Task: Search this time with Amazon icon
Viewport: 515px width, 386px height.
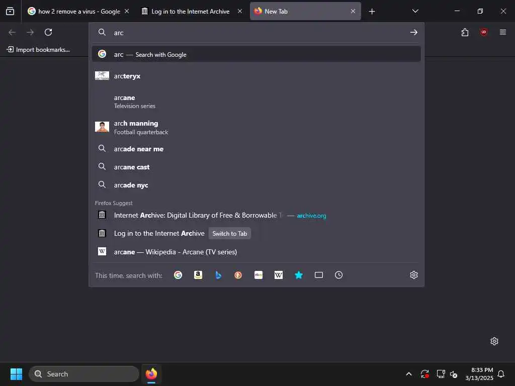Action: pos(198,275)
